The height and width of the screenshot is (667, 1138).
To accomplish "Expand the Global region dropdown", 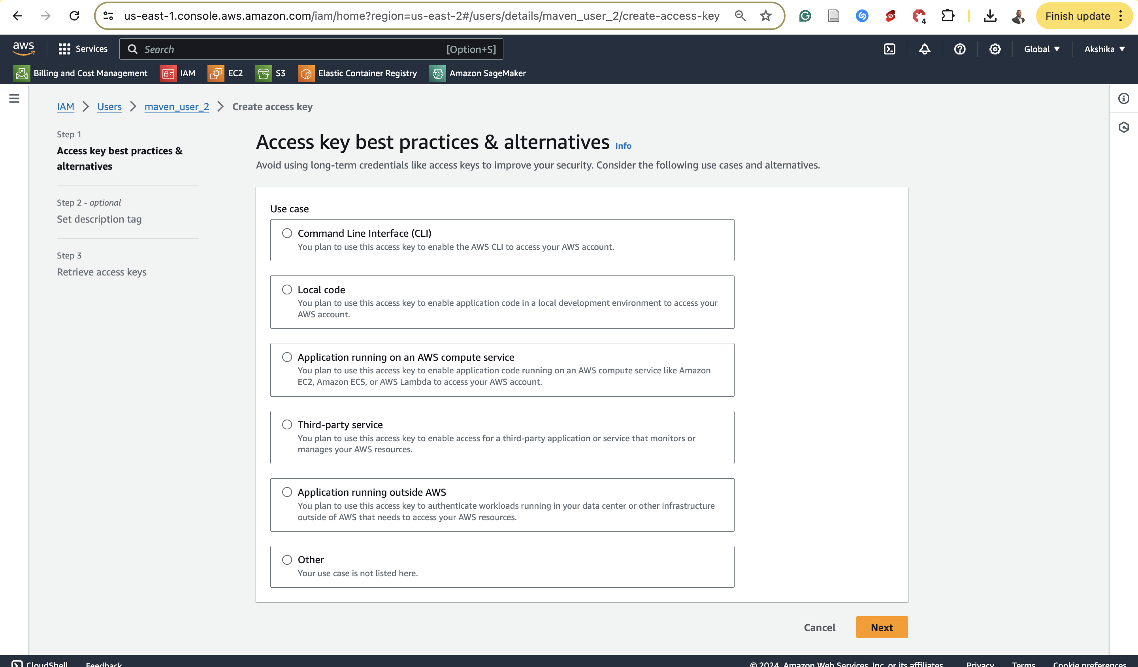I will (x=1041, y=49).
